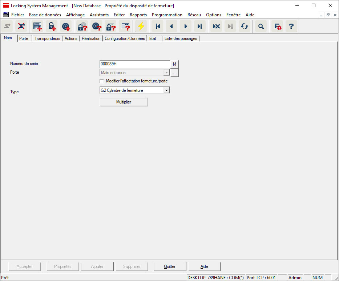Jump to the first record arrow
Image resolution: width=339 pixels, height=281 pixels.
158,26
